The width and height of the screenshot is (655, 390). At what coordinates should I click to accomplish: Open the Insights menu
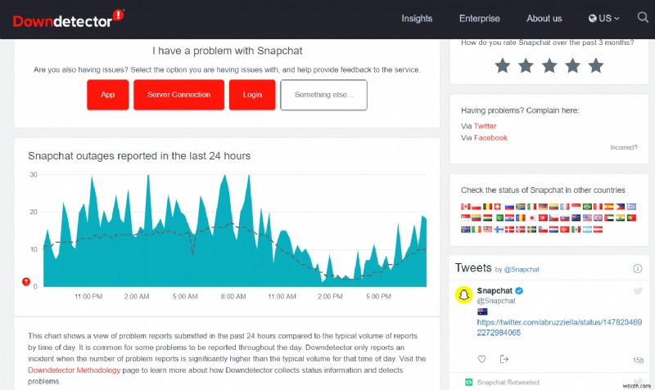[x=417, y=18]
